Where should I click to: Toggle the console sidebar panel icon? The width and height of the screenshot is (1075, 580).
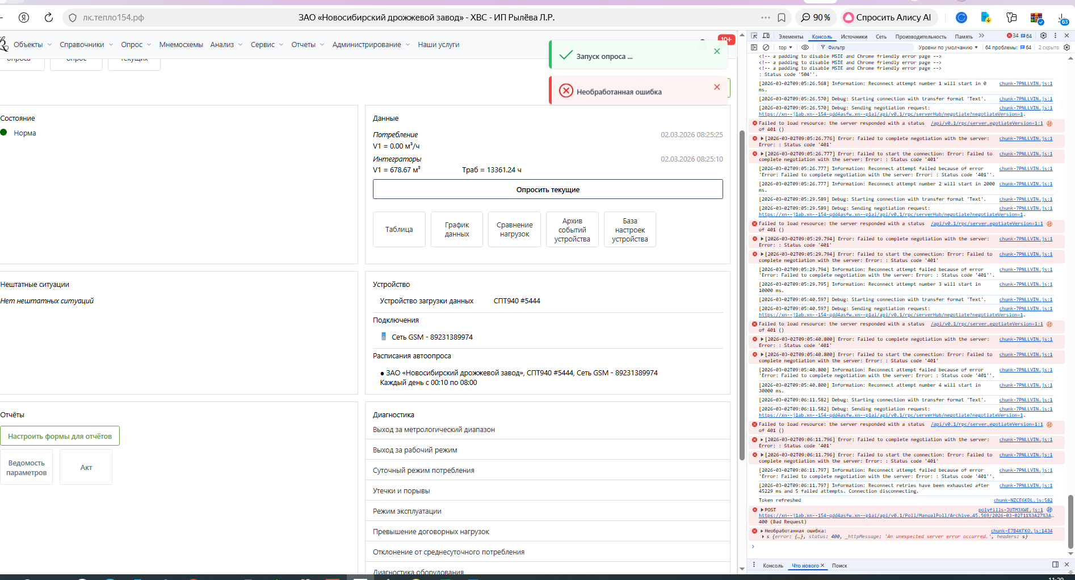pos(754,48)
